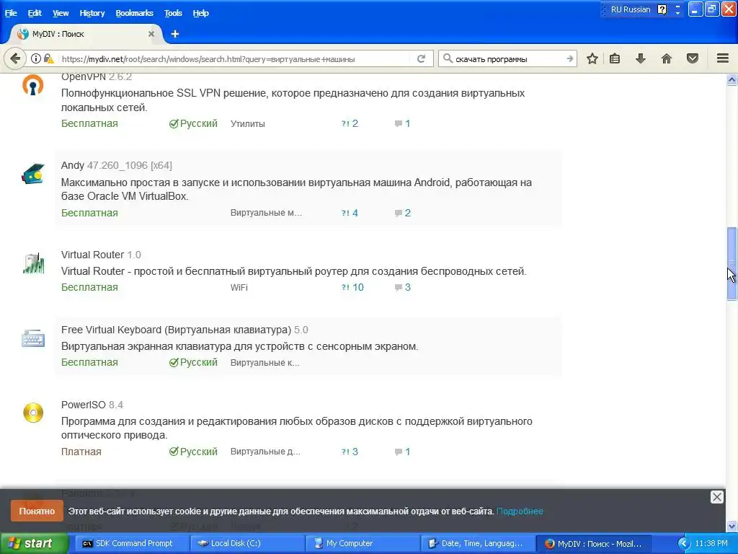Click the browser Back arrow button
The height and width of the screenshot is (554, 738).
[x=15, y=58]
